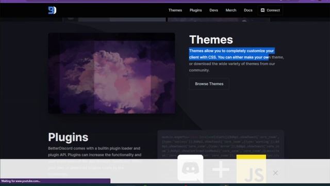
Task: Open the Merch navigation link
Action: click(231, 10)
